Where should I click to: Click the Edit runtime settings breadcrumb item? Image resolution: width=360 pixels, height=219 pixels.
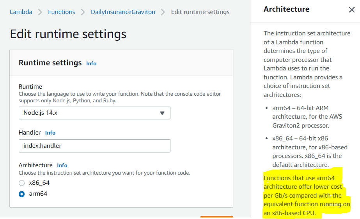tap(200, 12)
